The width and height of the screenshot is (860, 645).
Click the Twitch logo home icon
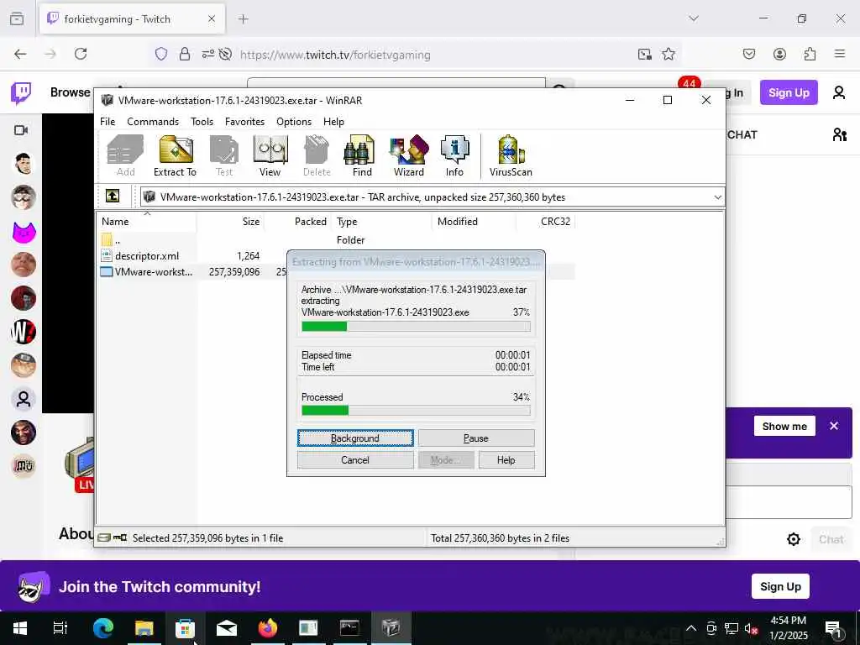[x=21, y=92]
